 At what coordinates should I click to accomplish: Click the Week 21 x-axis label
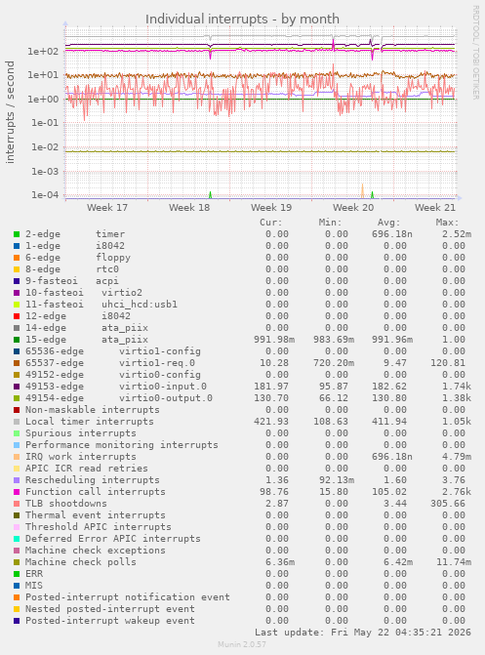click(x=435, y=208)
